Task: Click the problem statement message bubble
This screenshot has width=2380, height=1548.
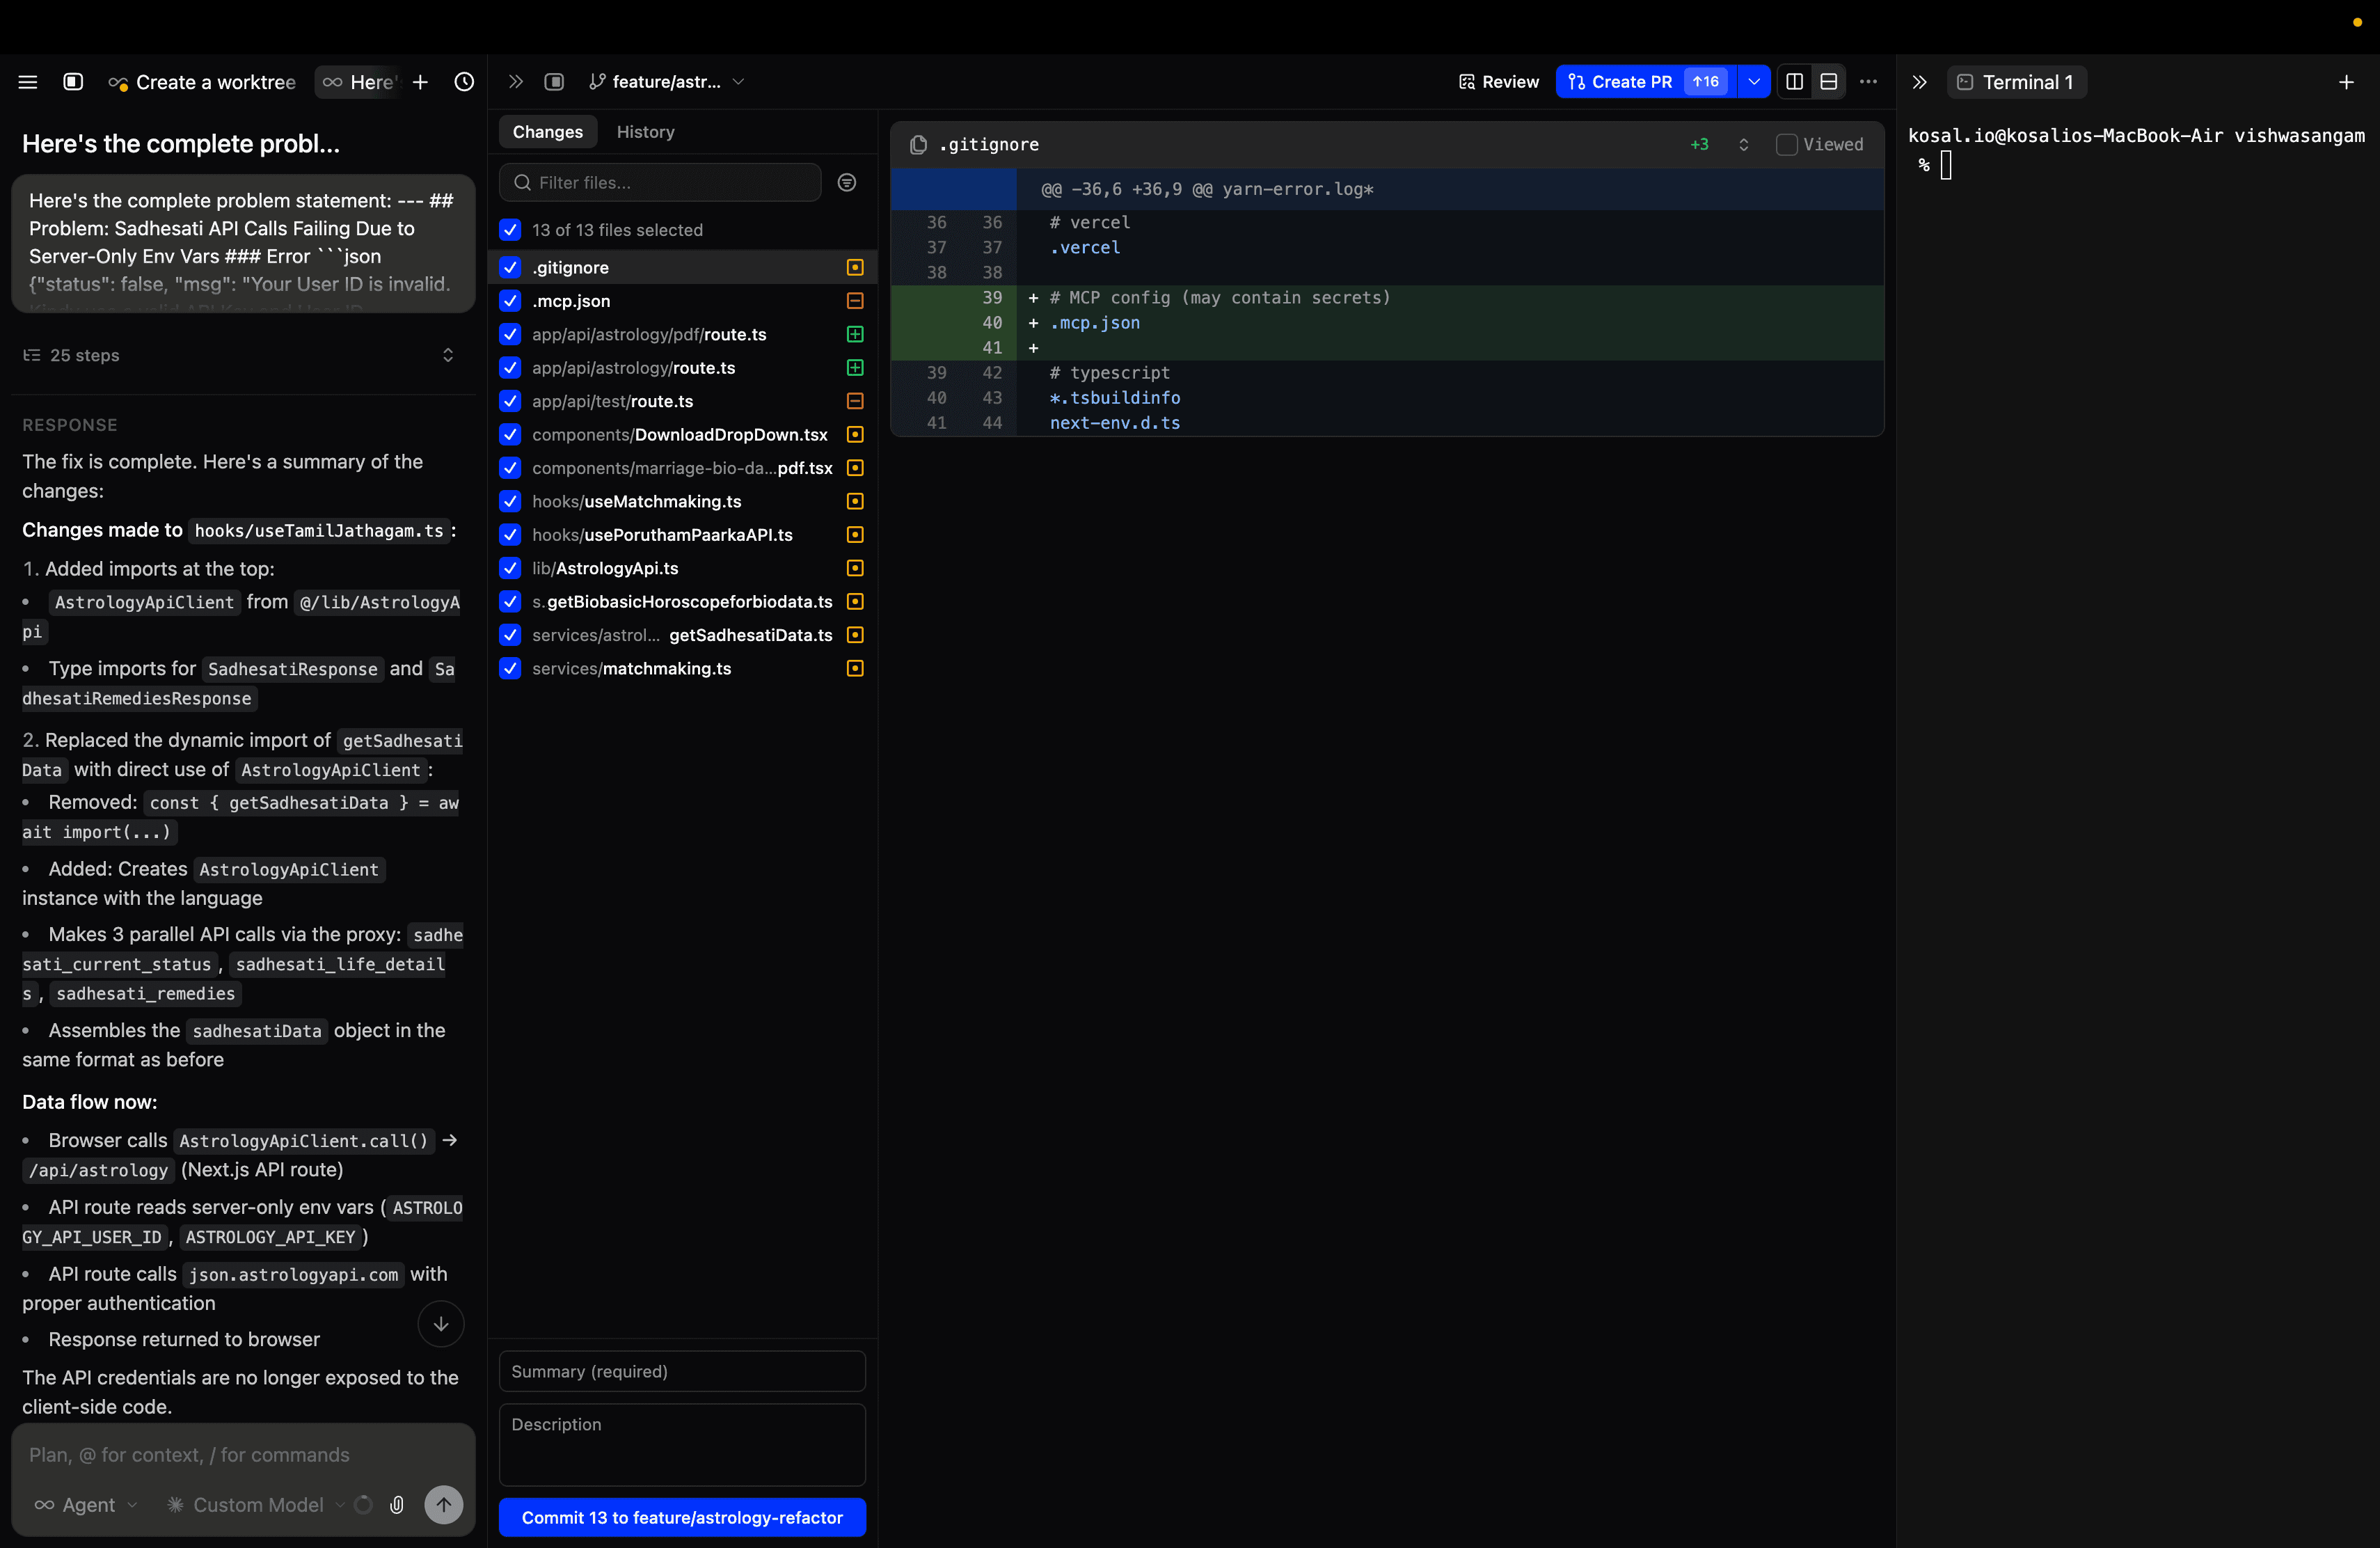Action: [243, 243]
